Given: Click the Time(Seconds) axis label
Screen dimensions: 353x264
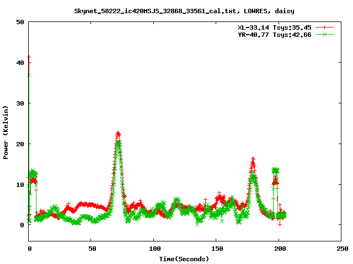Looking at the screenshot, I should (x=184, y=259).
